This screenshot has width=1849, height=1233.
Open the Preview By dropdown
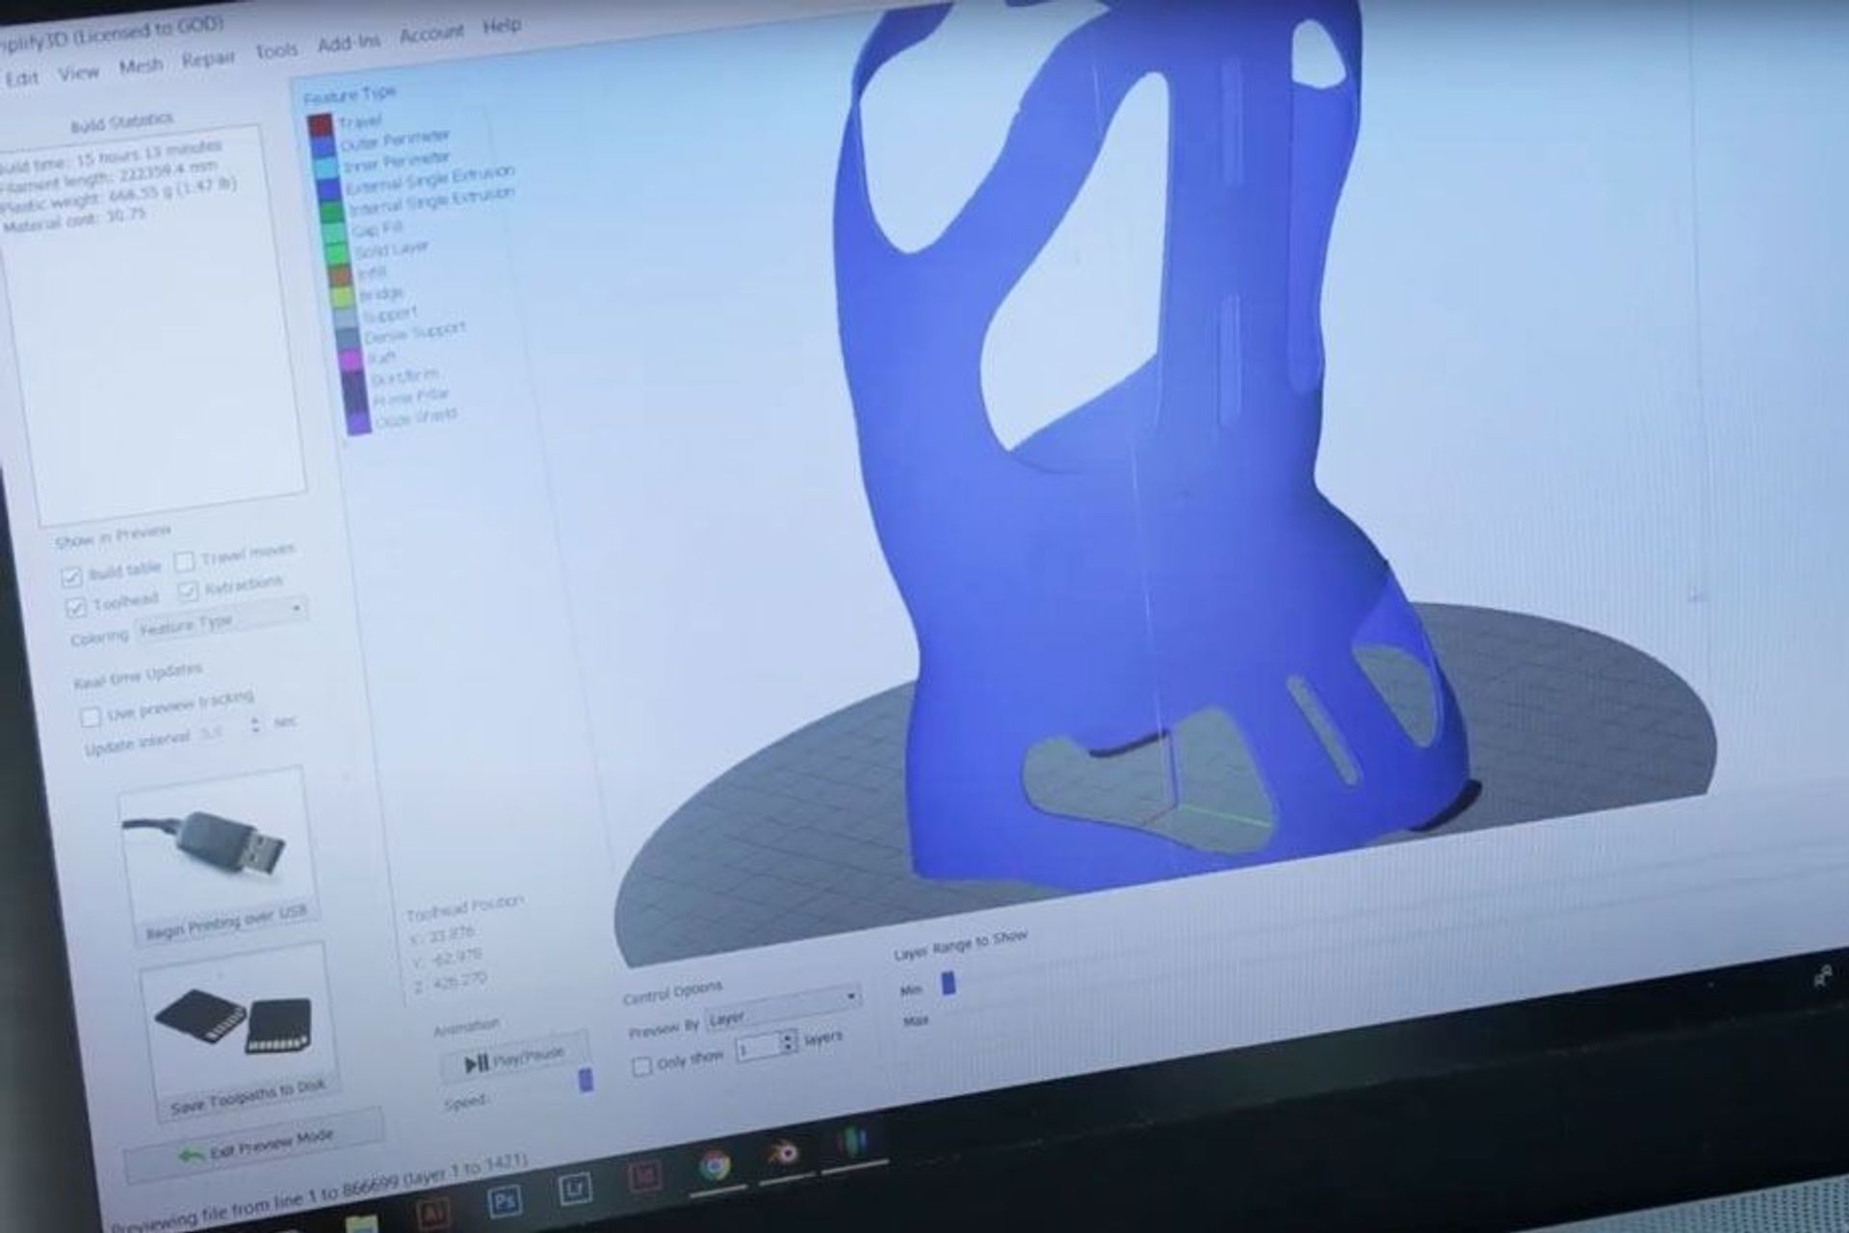(782, 1009)
